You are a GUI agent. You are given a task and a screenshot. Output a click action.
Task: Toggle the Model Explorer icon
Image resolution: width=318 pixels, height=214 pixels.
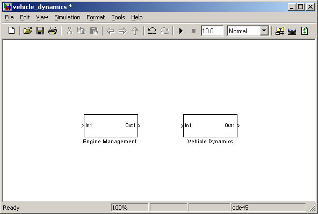coord(292,31)
